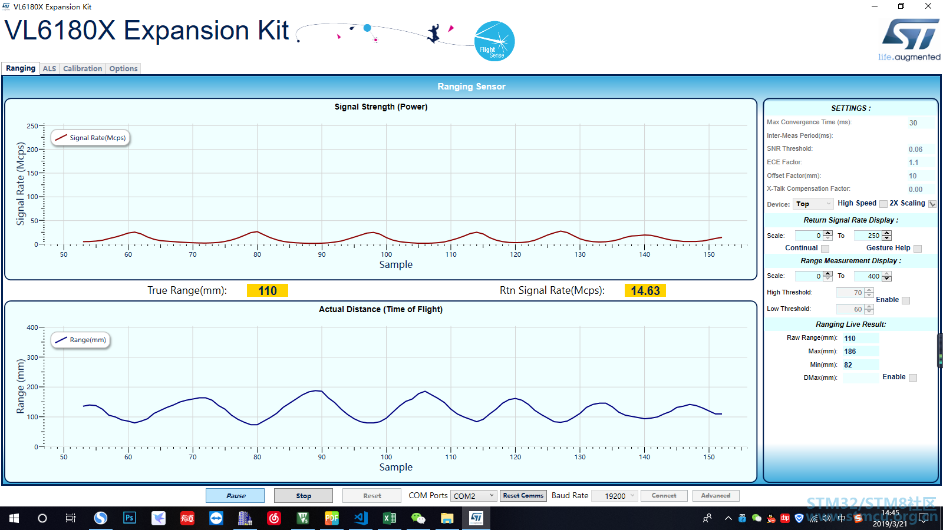Open the volume control in system tray
Viewport: 943px width, 530px height.
coord(827,518)
